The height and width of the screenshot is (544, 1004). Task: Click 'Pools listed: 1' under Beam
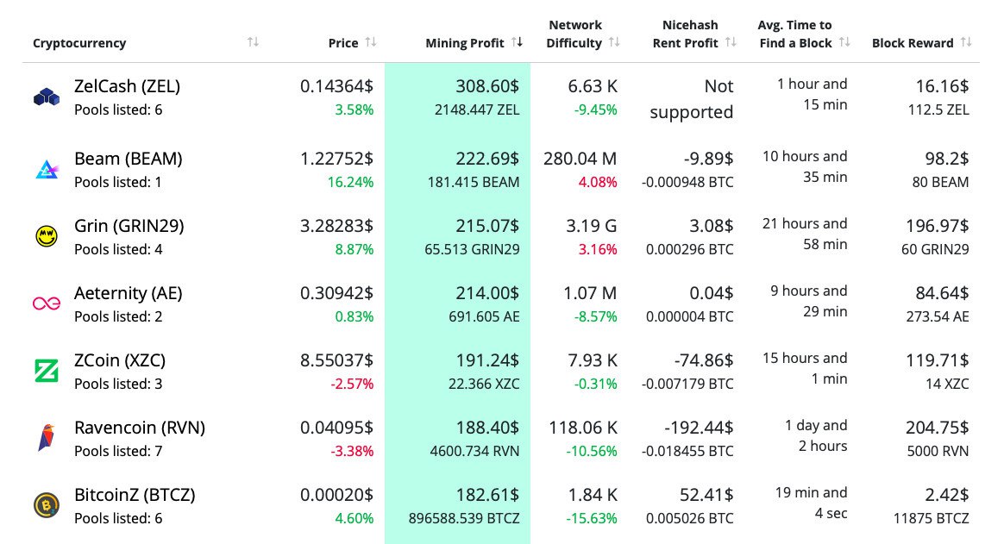pyautogui.click(x=118, y=182)
